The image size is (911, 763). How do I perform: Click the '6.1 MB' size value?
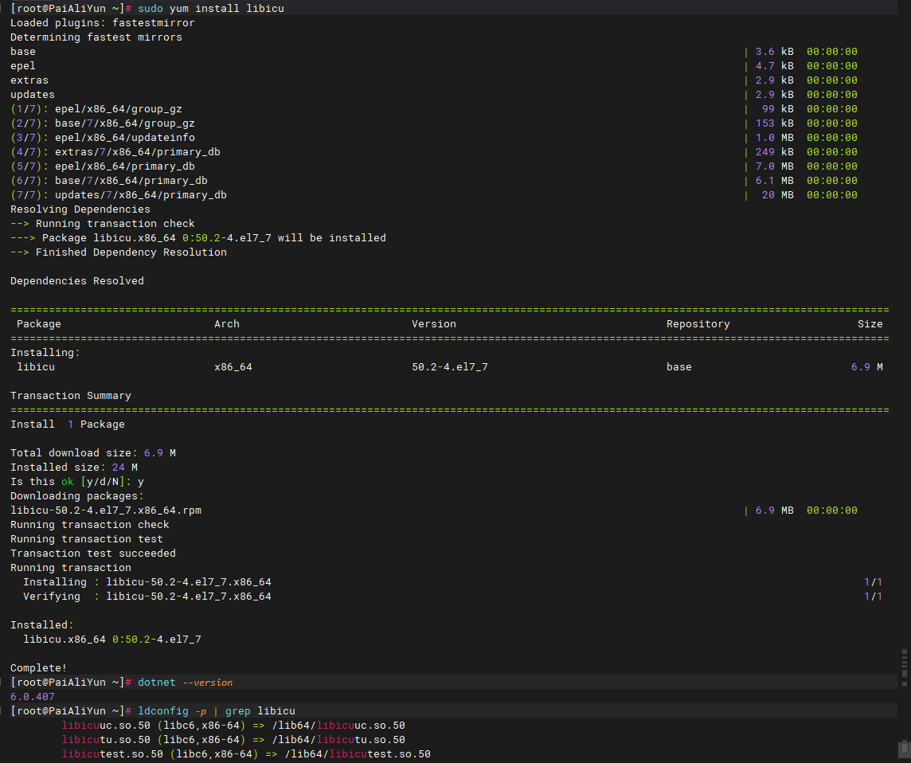(x=775, y=180)
